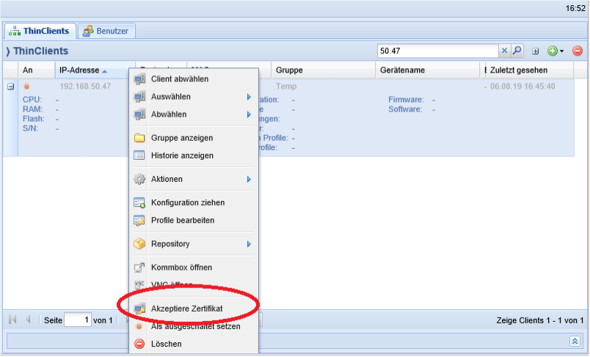Click the double-chevron collapse icon at bottom right
Viewport: 590px width, 357px height.
click(575, 341)
